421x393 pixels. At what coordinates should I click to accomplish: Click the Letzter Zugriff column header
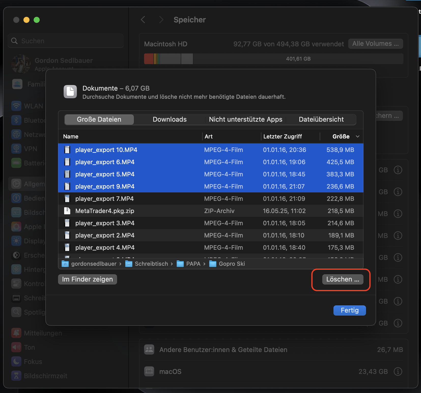coord(283,136)
